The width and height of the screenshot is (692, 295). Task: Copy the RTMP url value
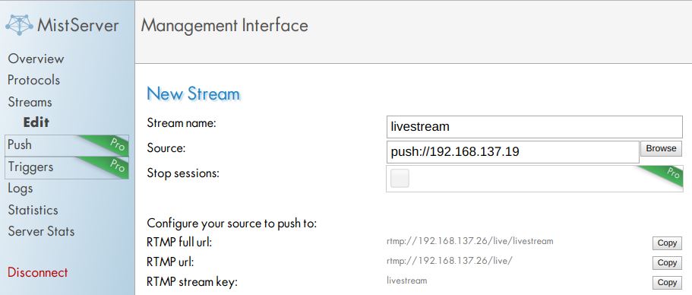(667, 263)
